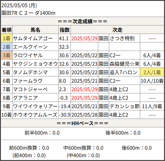165x161 pixels.
Task: Click next race 追入7ハロン
Action: [123, 72]
